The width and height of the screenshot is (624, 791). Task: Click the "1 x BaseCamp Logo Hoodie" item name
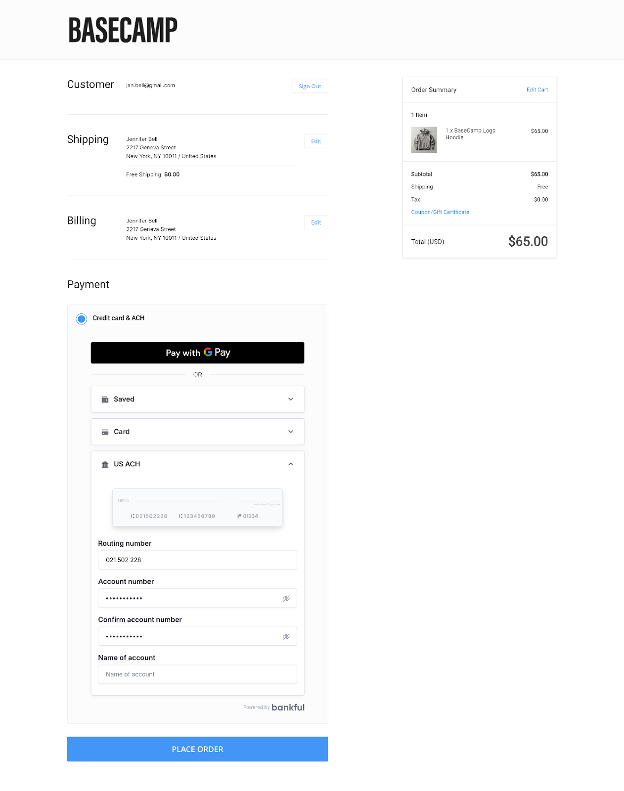click(470, 134)
